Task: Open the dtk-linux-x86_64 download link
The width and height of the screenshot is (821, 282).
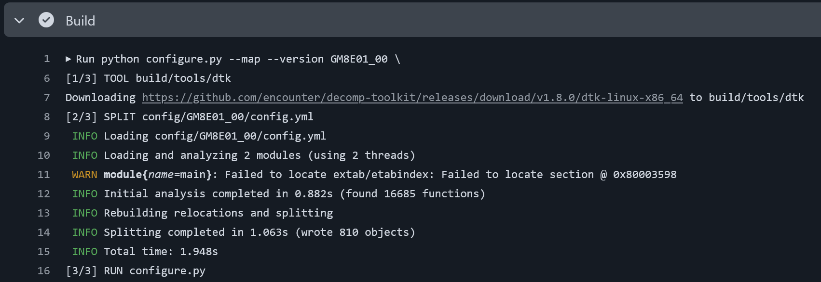Action: click(x=412, y=98)
